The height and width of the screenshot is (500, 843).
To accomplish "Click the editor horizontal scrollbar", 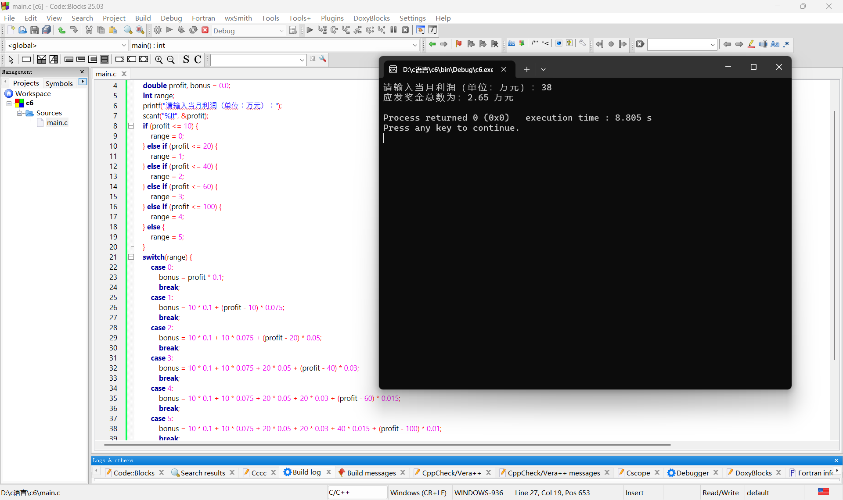I will click(x=386, y=445).
